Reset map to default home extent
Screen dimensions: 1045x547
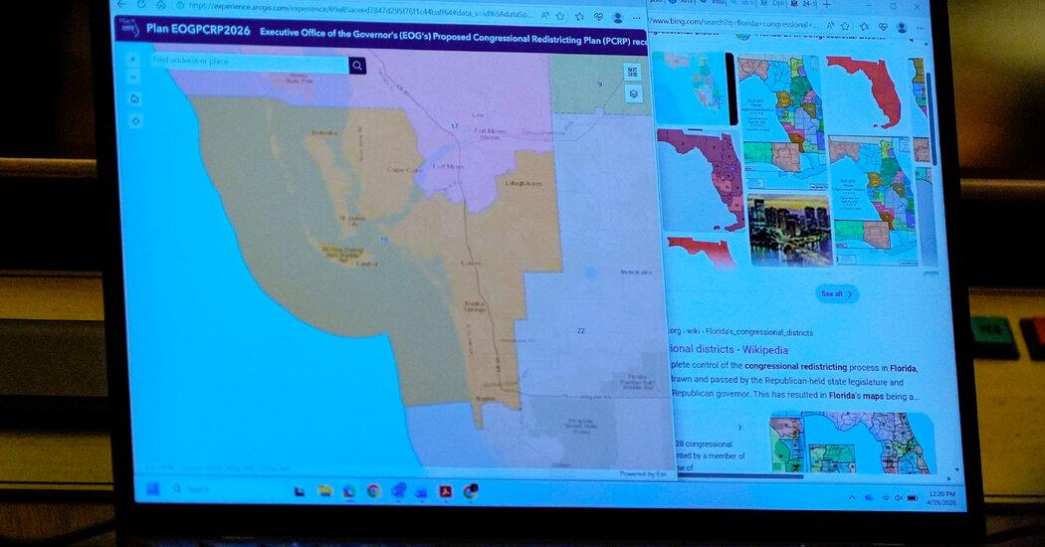coord(134,99)
